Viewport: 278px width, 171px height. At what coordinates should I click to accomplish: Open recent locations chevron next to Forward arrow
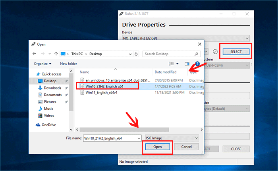[50, 54]
